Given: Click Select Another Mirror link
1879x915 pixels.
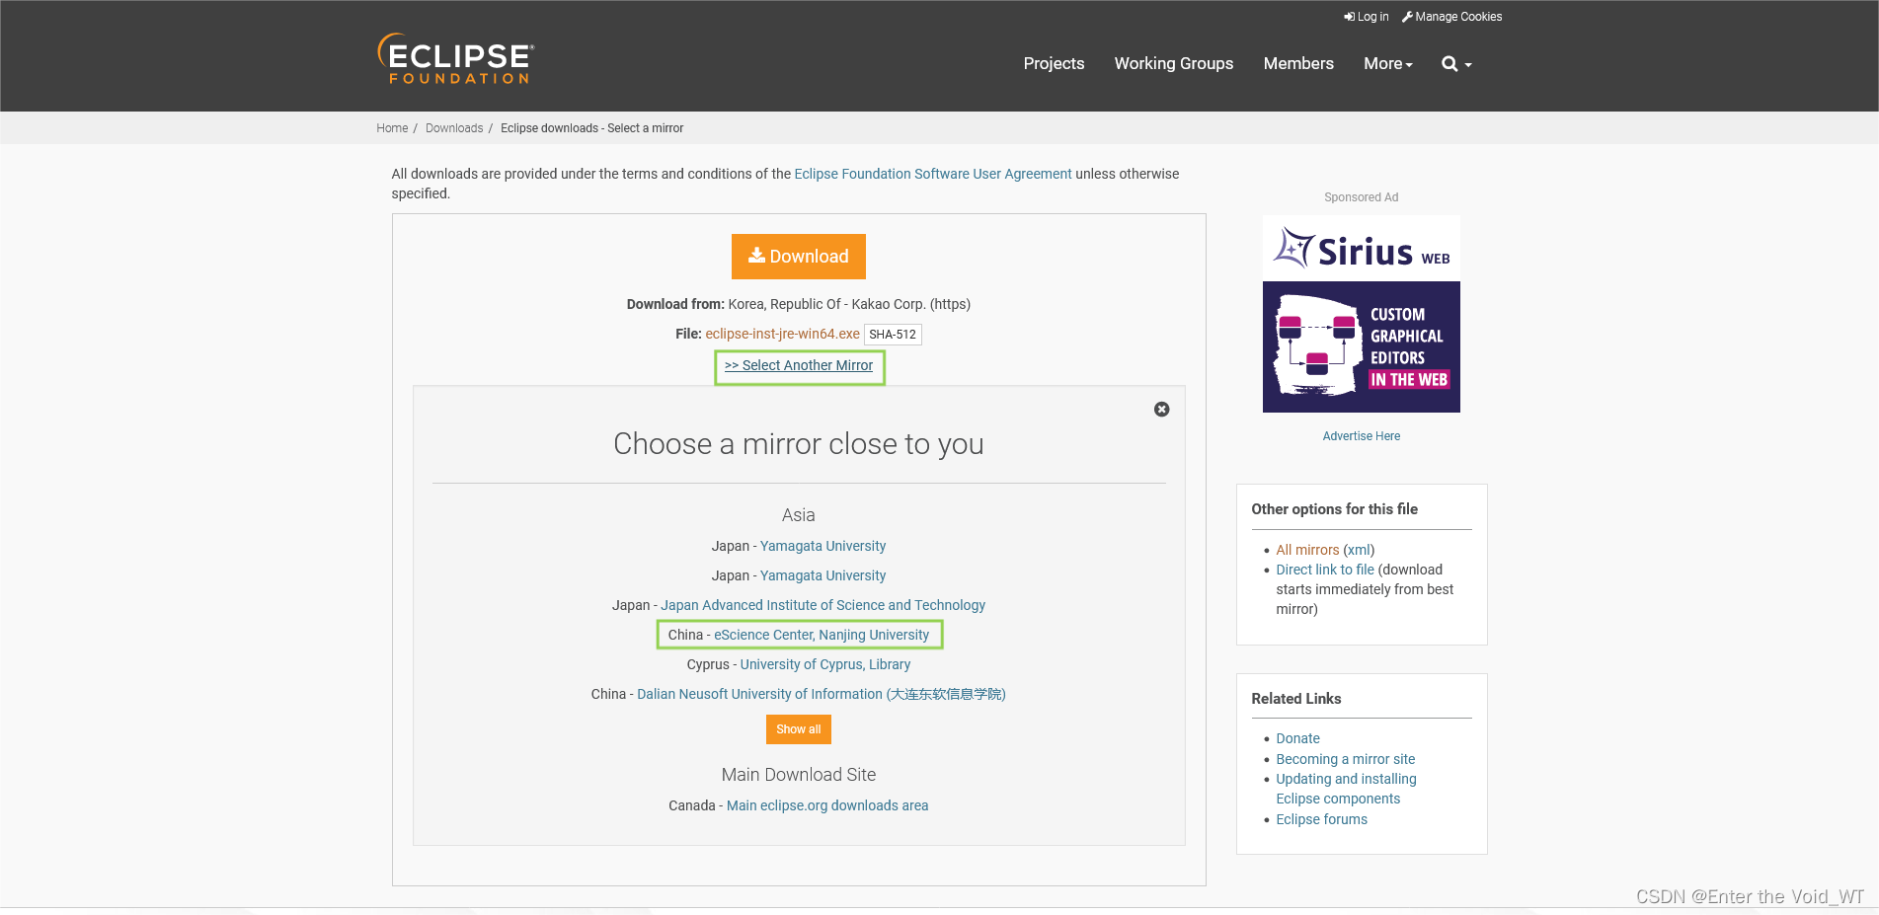Looking at the screenshot, I should [x=799, y=365].
